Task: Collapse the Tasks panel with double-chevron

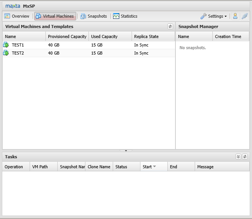Action: pos(238,157)
